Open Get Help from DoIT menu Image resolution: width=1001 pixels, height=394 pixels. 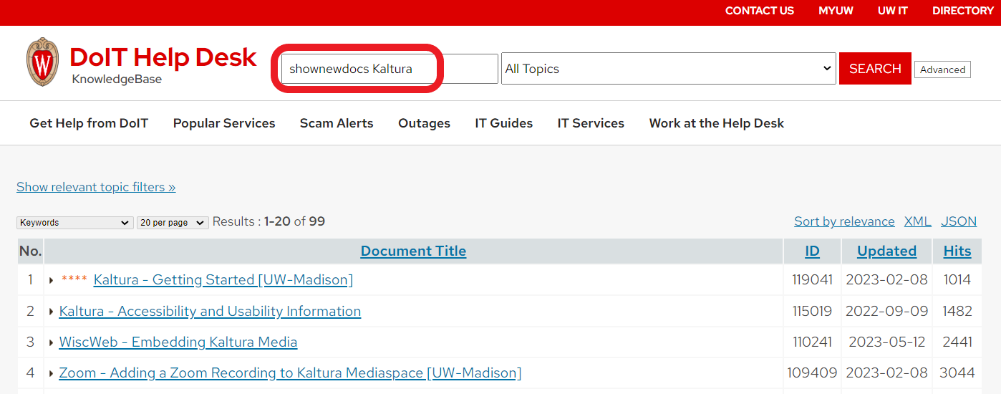coord(89,123)
